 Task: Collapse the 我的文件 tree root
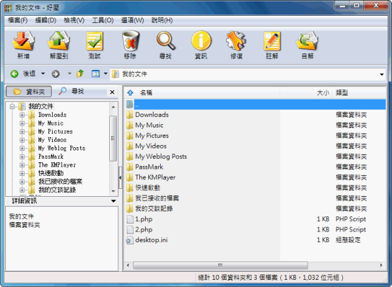point(12,107)
